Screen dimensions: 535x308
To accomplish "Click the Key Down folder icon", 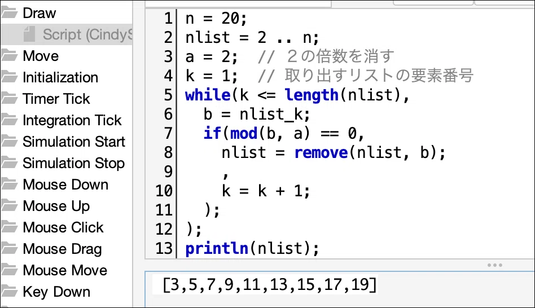I will pyautogui.click(x=9, y=292).
